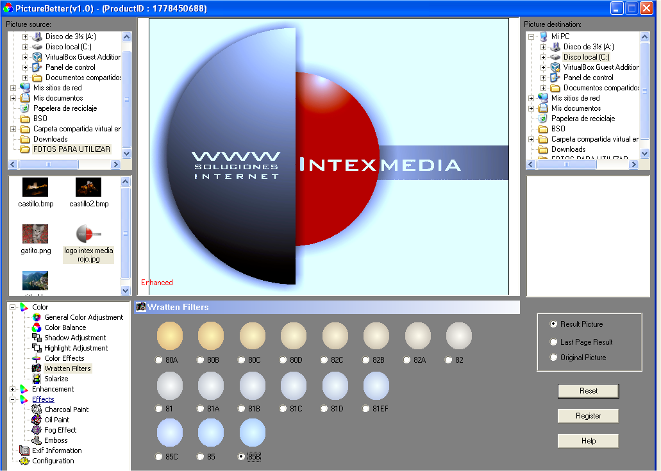Select the gatito.png thumbnail

pyautogui.click(x=35, y=234)
